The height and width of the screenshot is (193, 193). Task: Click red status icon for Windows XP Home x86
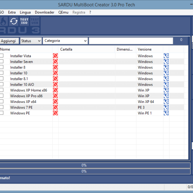(55, 90)
